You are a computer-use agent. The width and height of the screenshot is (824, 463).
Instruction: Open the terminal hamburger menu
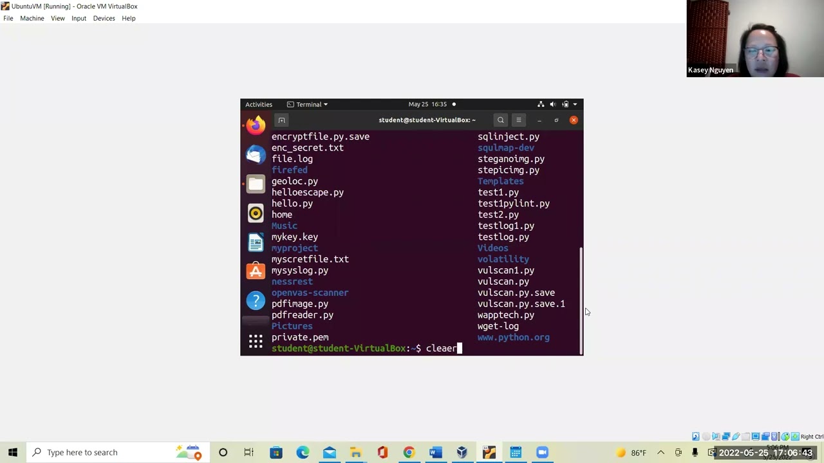(518, 120)
